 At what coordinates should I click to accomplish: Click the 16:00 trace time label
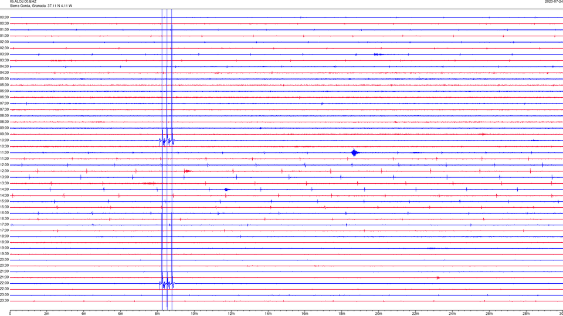[5, 213]
